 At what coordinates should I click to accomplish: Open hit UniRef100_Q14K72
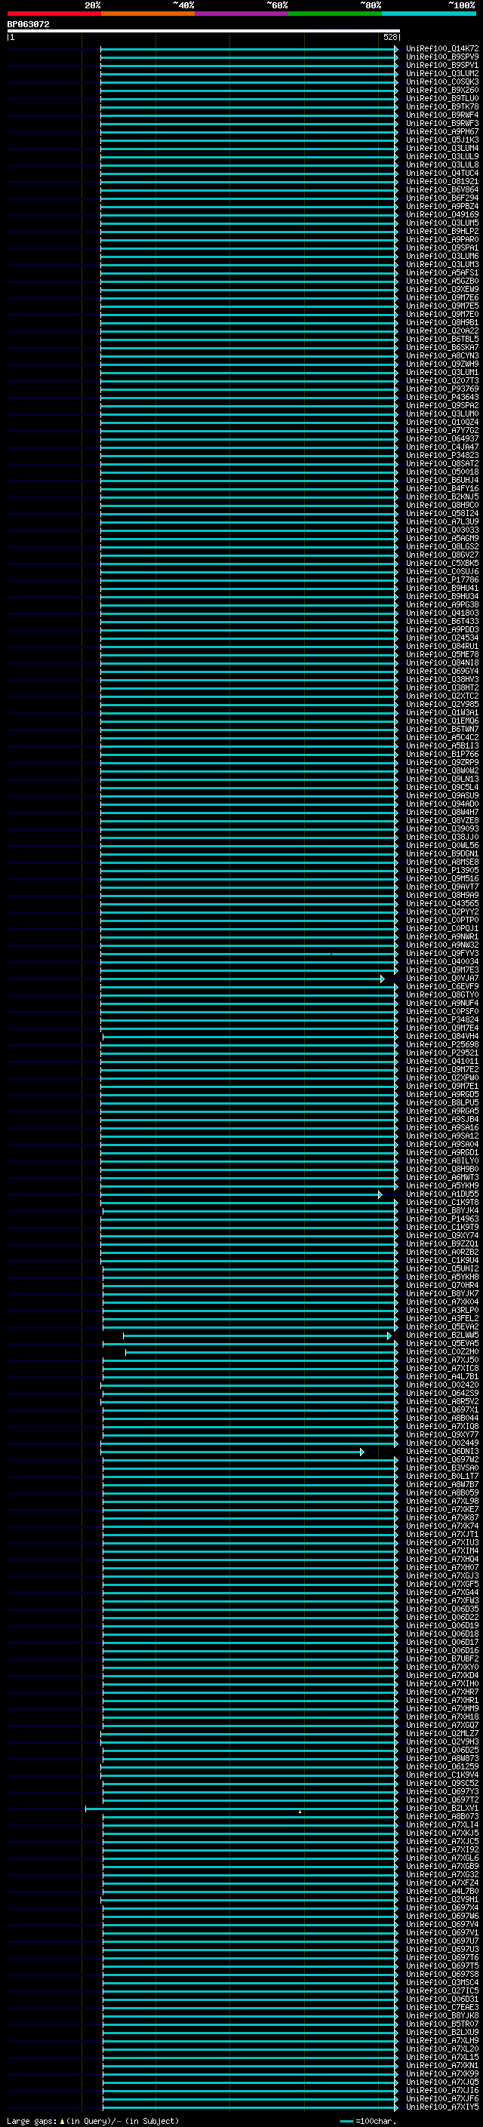click(442, 49)
